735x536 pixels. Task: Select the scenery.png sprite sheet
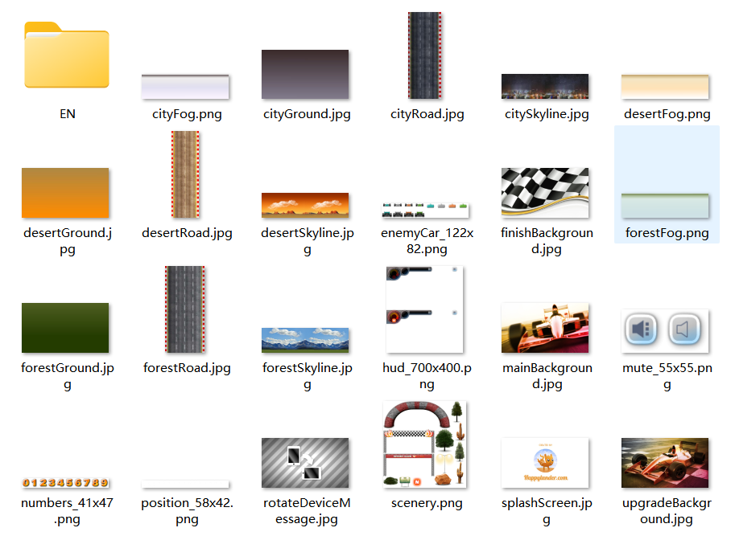425,444
